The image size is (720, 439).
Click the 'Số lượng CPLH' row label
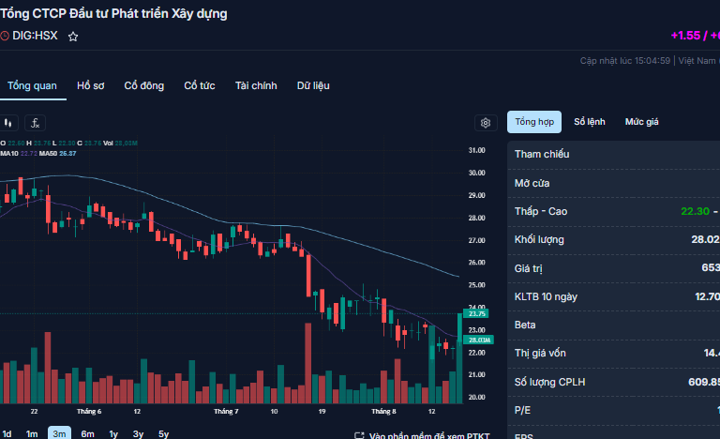pos(549,382)
